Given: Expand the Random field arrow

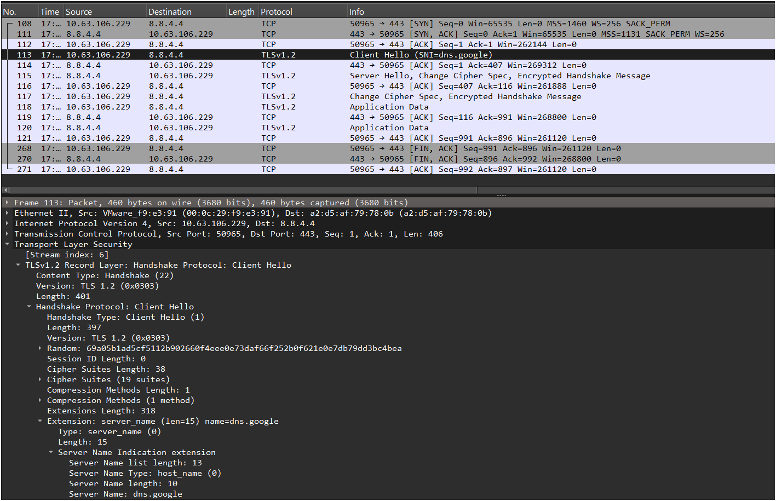Looking at the screenshot, I should (x=40, y=348).
